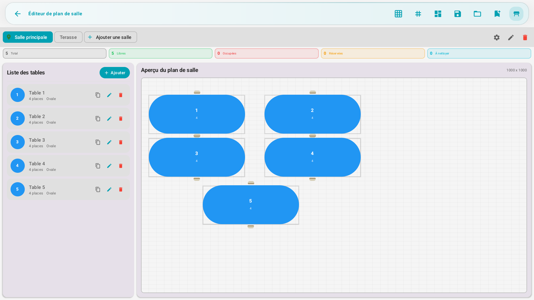The width and height of the screenshot is (534, 300).
Task: Select oval table 2 on floor plan
Action: [x=312, y=114]
